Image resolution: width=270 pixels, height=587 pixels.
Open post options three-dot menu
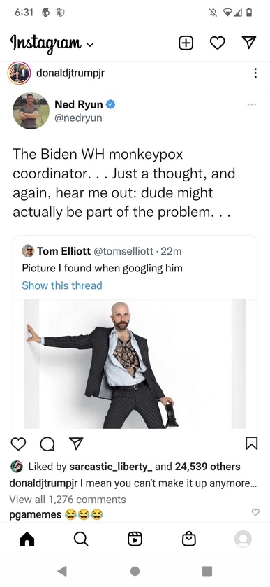(255, 73)
